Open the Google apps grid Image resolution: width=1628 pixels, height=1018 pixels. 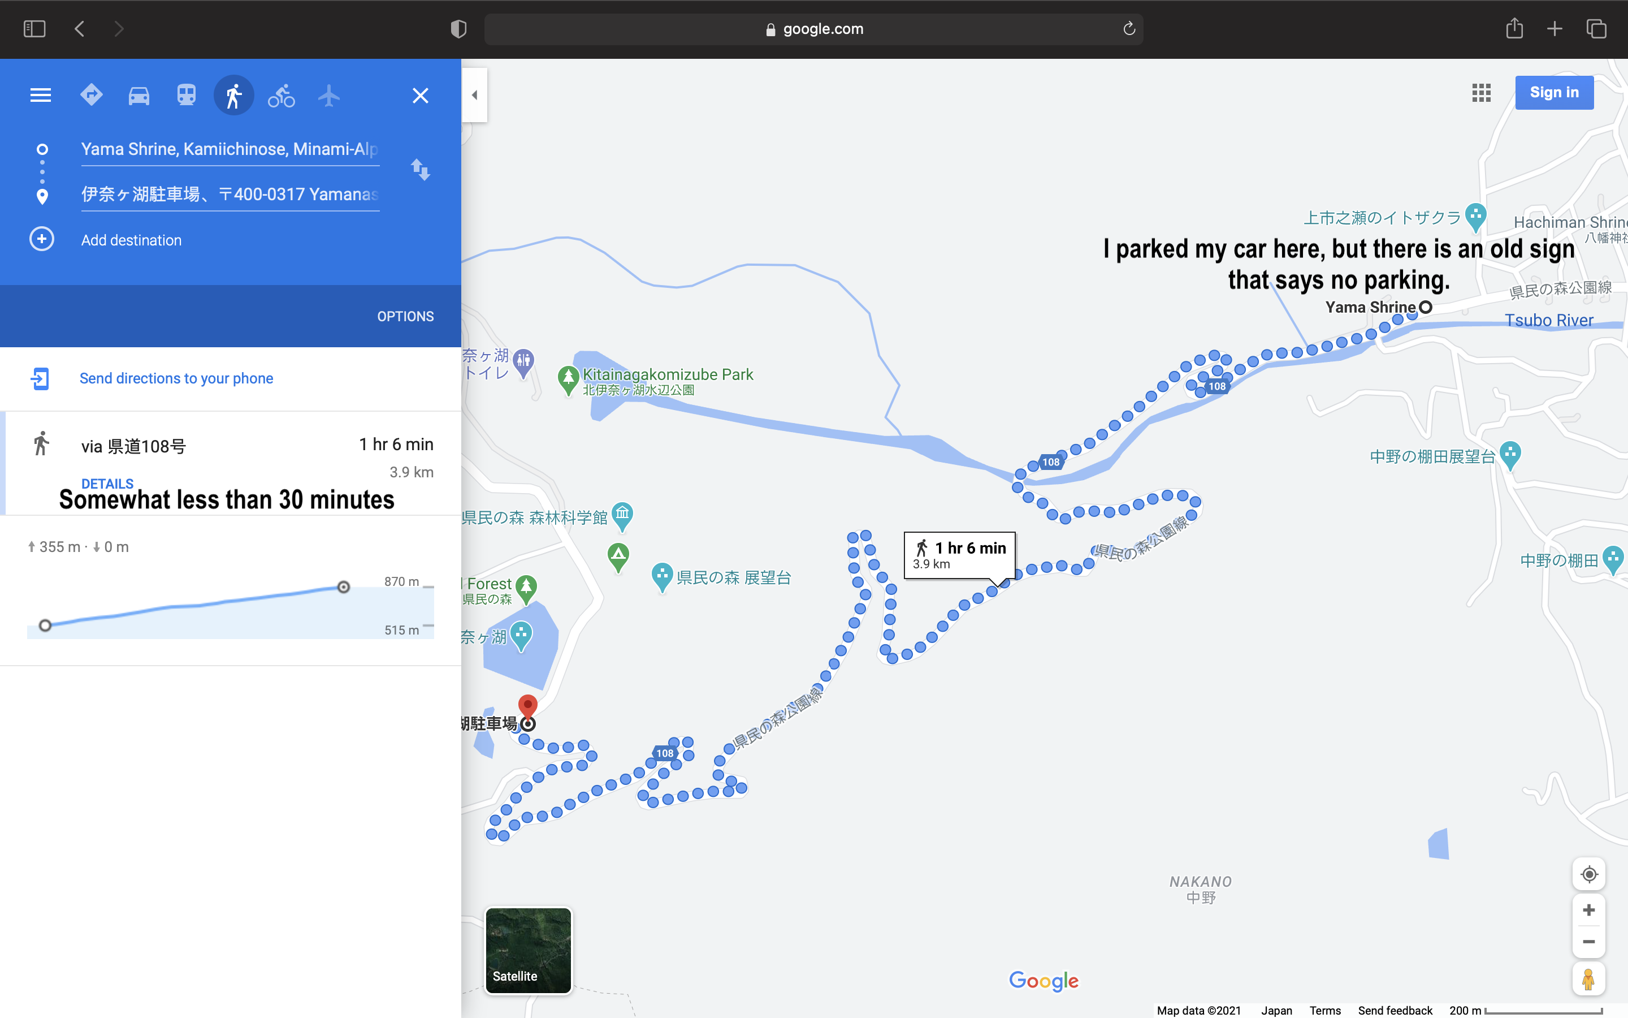point(1482,93)
